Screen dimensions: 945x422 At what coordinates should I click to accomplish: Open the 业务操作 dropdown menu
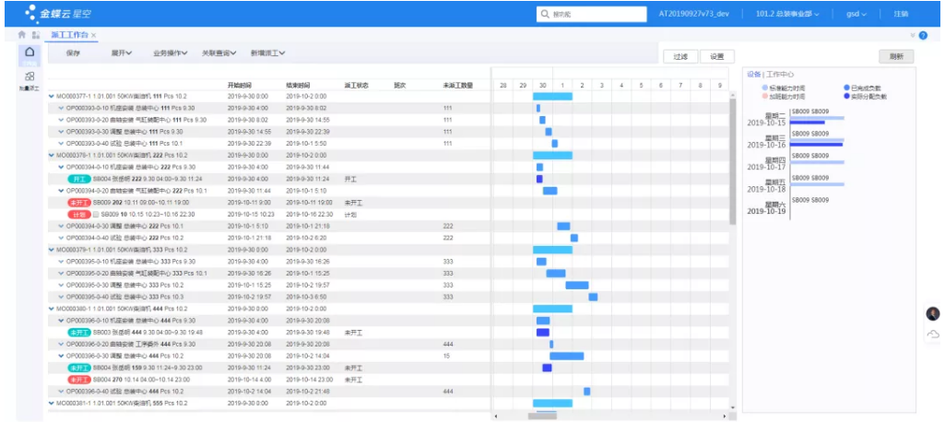(171, 53)
